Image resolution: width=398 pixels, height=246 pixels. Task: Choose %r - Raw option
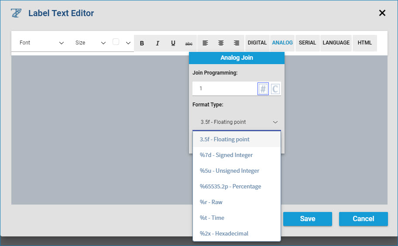(237, 202)
